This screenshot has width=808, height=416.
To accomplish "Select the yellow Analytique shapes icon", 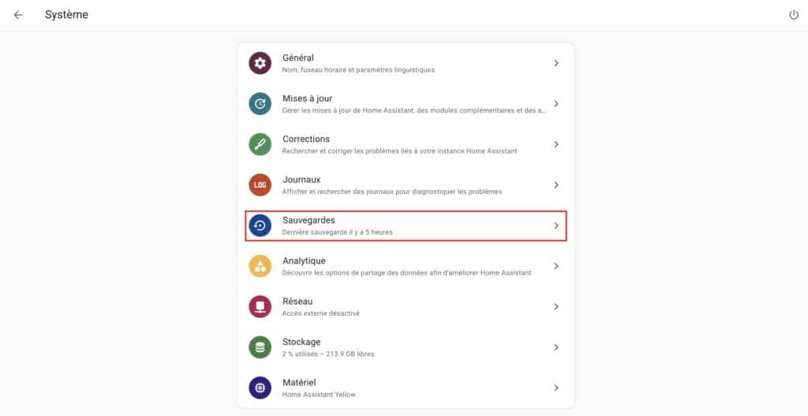I will (260, 266).
